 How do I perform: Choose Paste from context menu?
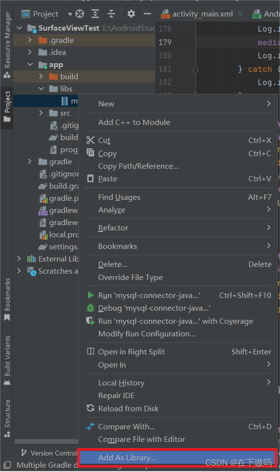coord(178,179)
